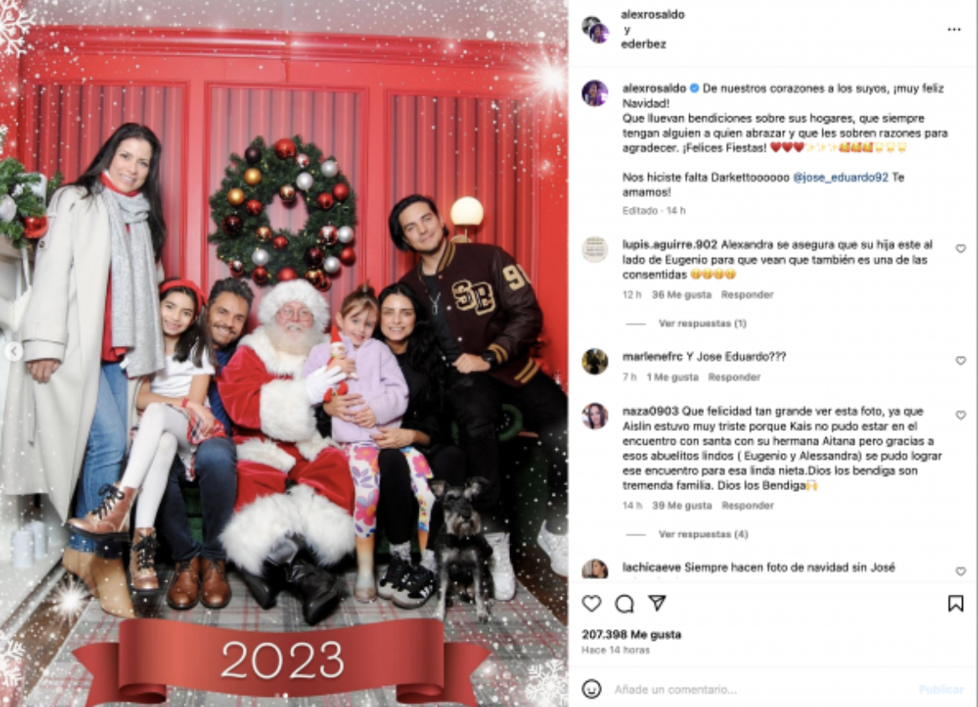978x707 pixels.
Task: Expand Ver respuestas (1) replies
Action: pos(703,323)
